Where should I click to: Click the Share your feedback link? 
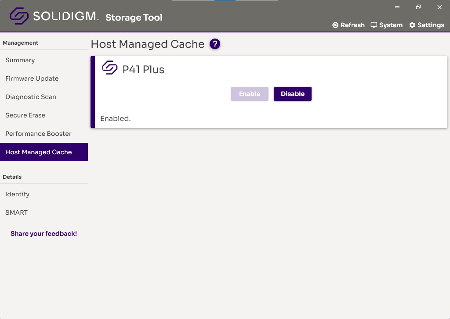44,234
